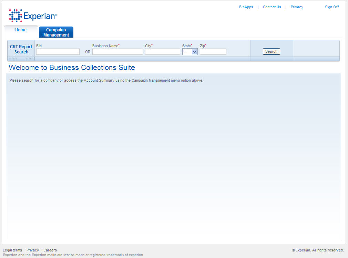Open the Contact Us link
This screenshot has width=348, height=258.
(x=272, y=7)
